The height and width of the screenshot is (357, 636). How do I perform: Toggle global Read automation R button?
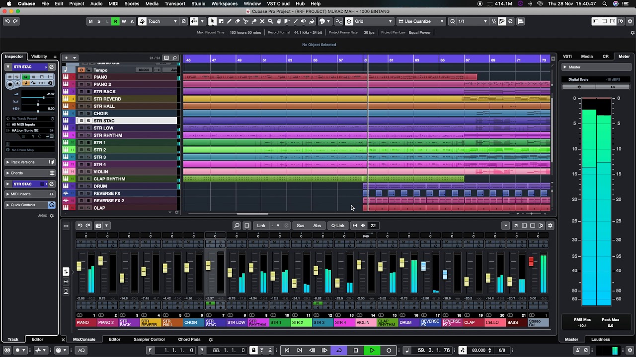click(x=115, y=21)
